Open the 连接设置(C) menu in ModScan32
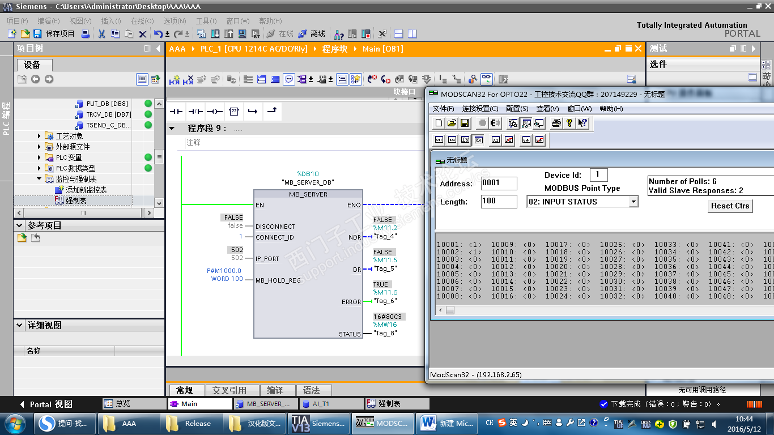774x435 pixels. click(480, 108)
